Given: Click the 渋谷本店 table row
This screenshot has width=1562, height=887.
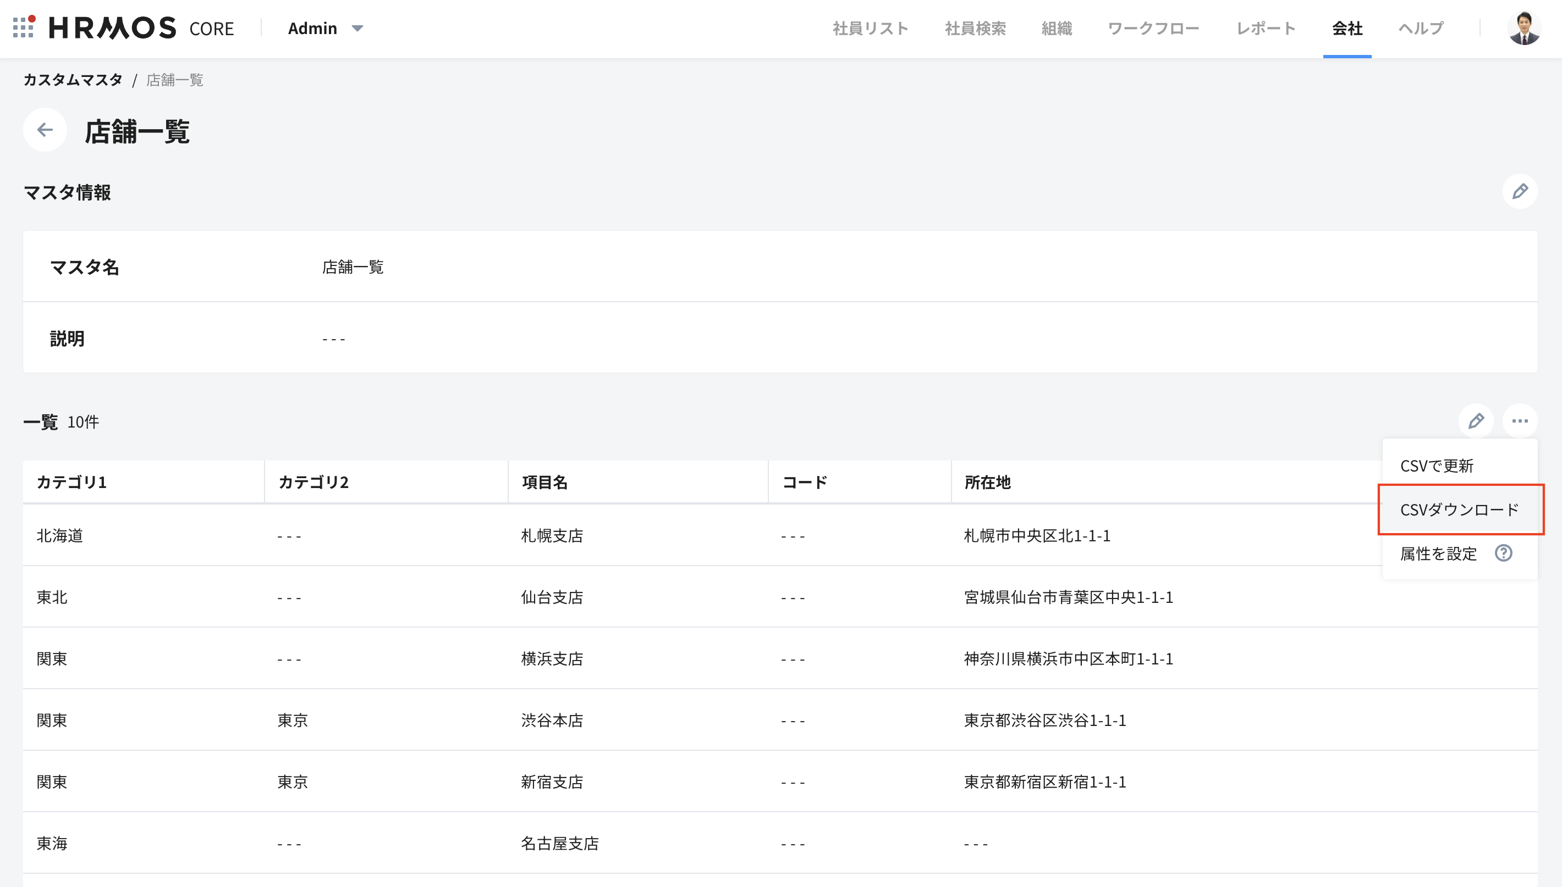Looking at the screenshot, I should [552, 720].
